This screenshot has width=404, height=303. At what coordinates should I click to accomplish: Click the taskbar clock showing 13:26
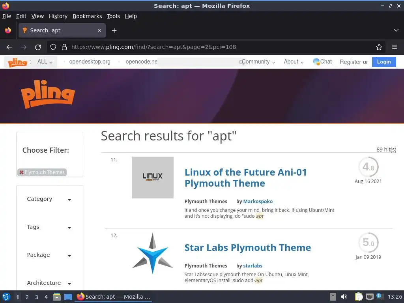[395, 297]
